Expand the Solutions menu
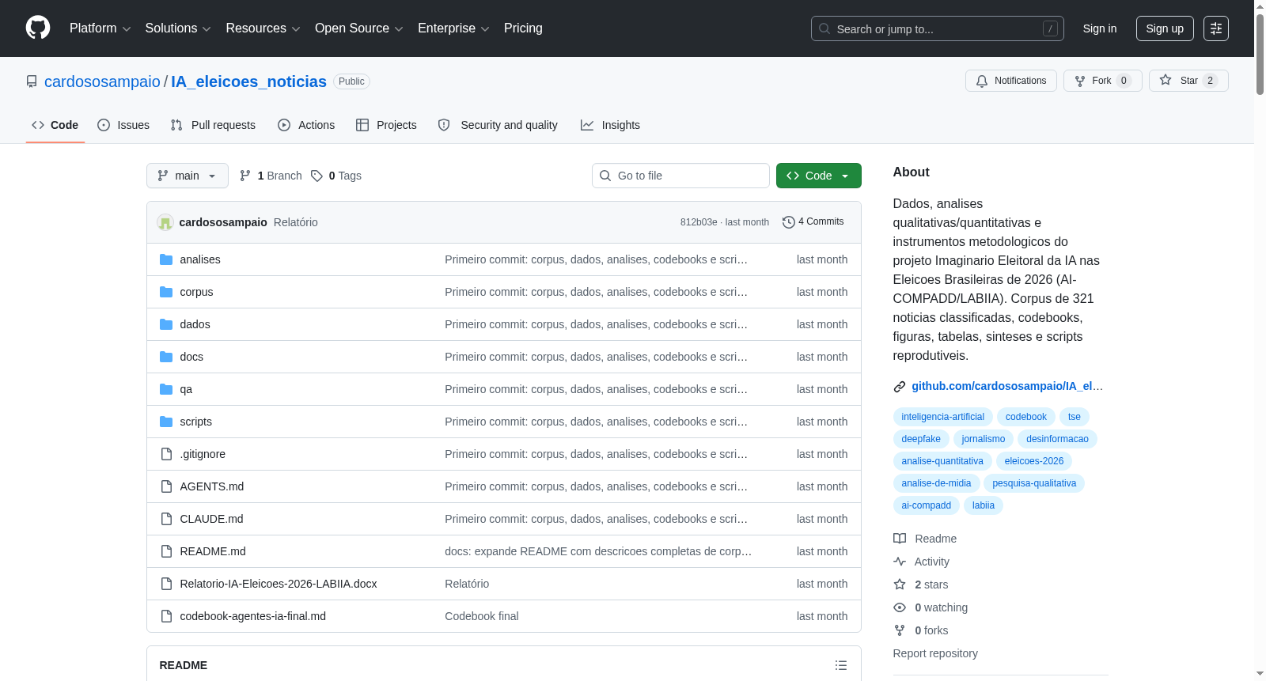 tap(178, 28)
